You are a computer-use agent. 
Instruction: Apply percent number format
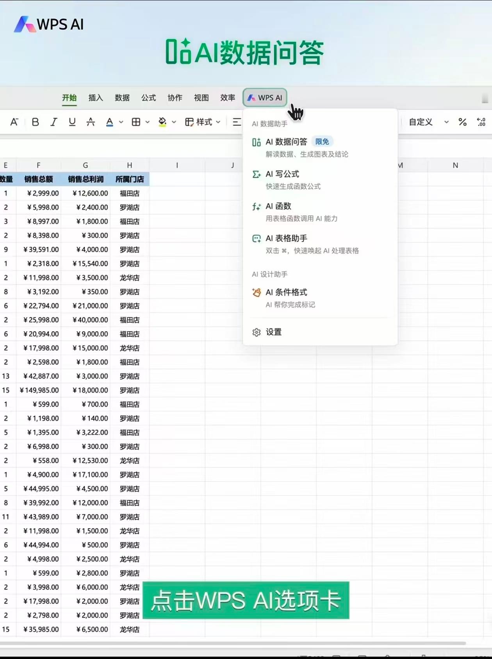(463, 122)
